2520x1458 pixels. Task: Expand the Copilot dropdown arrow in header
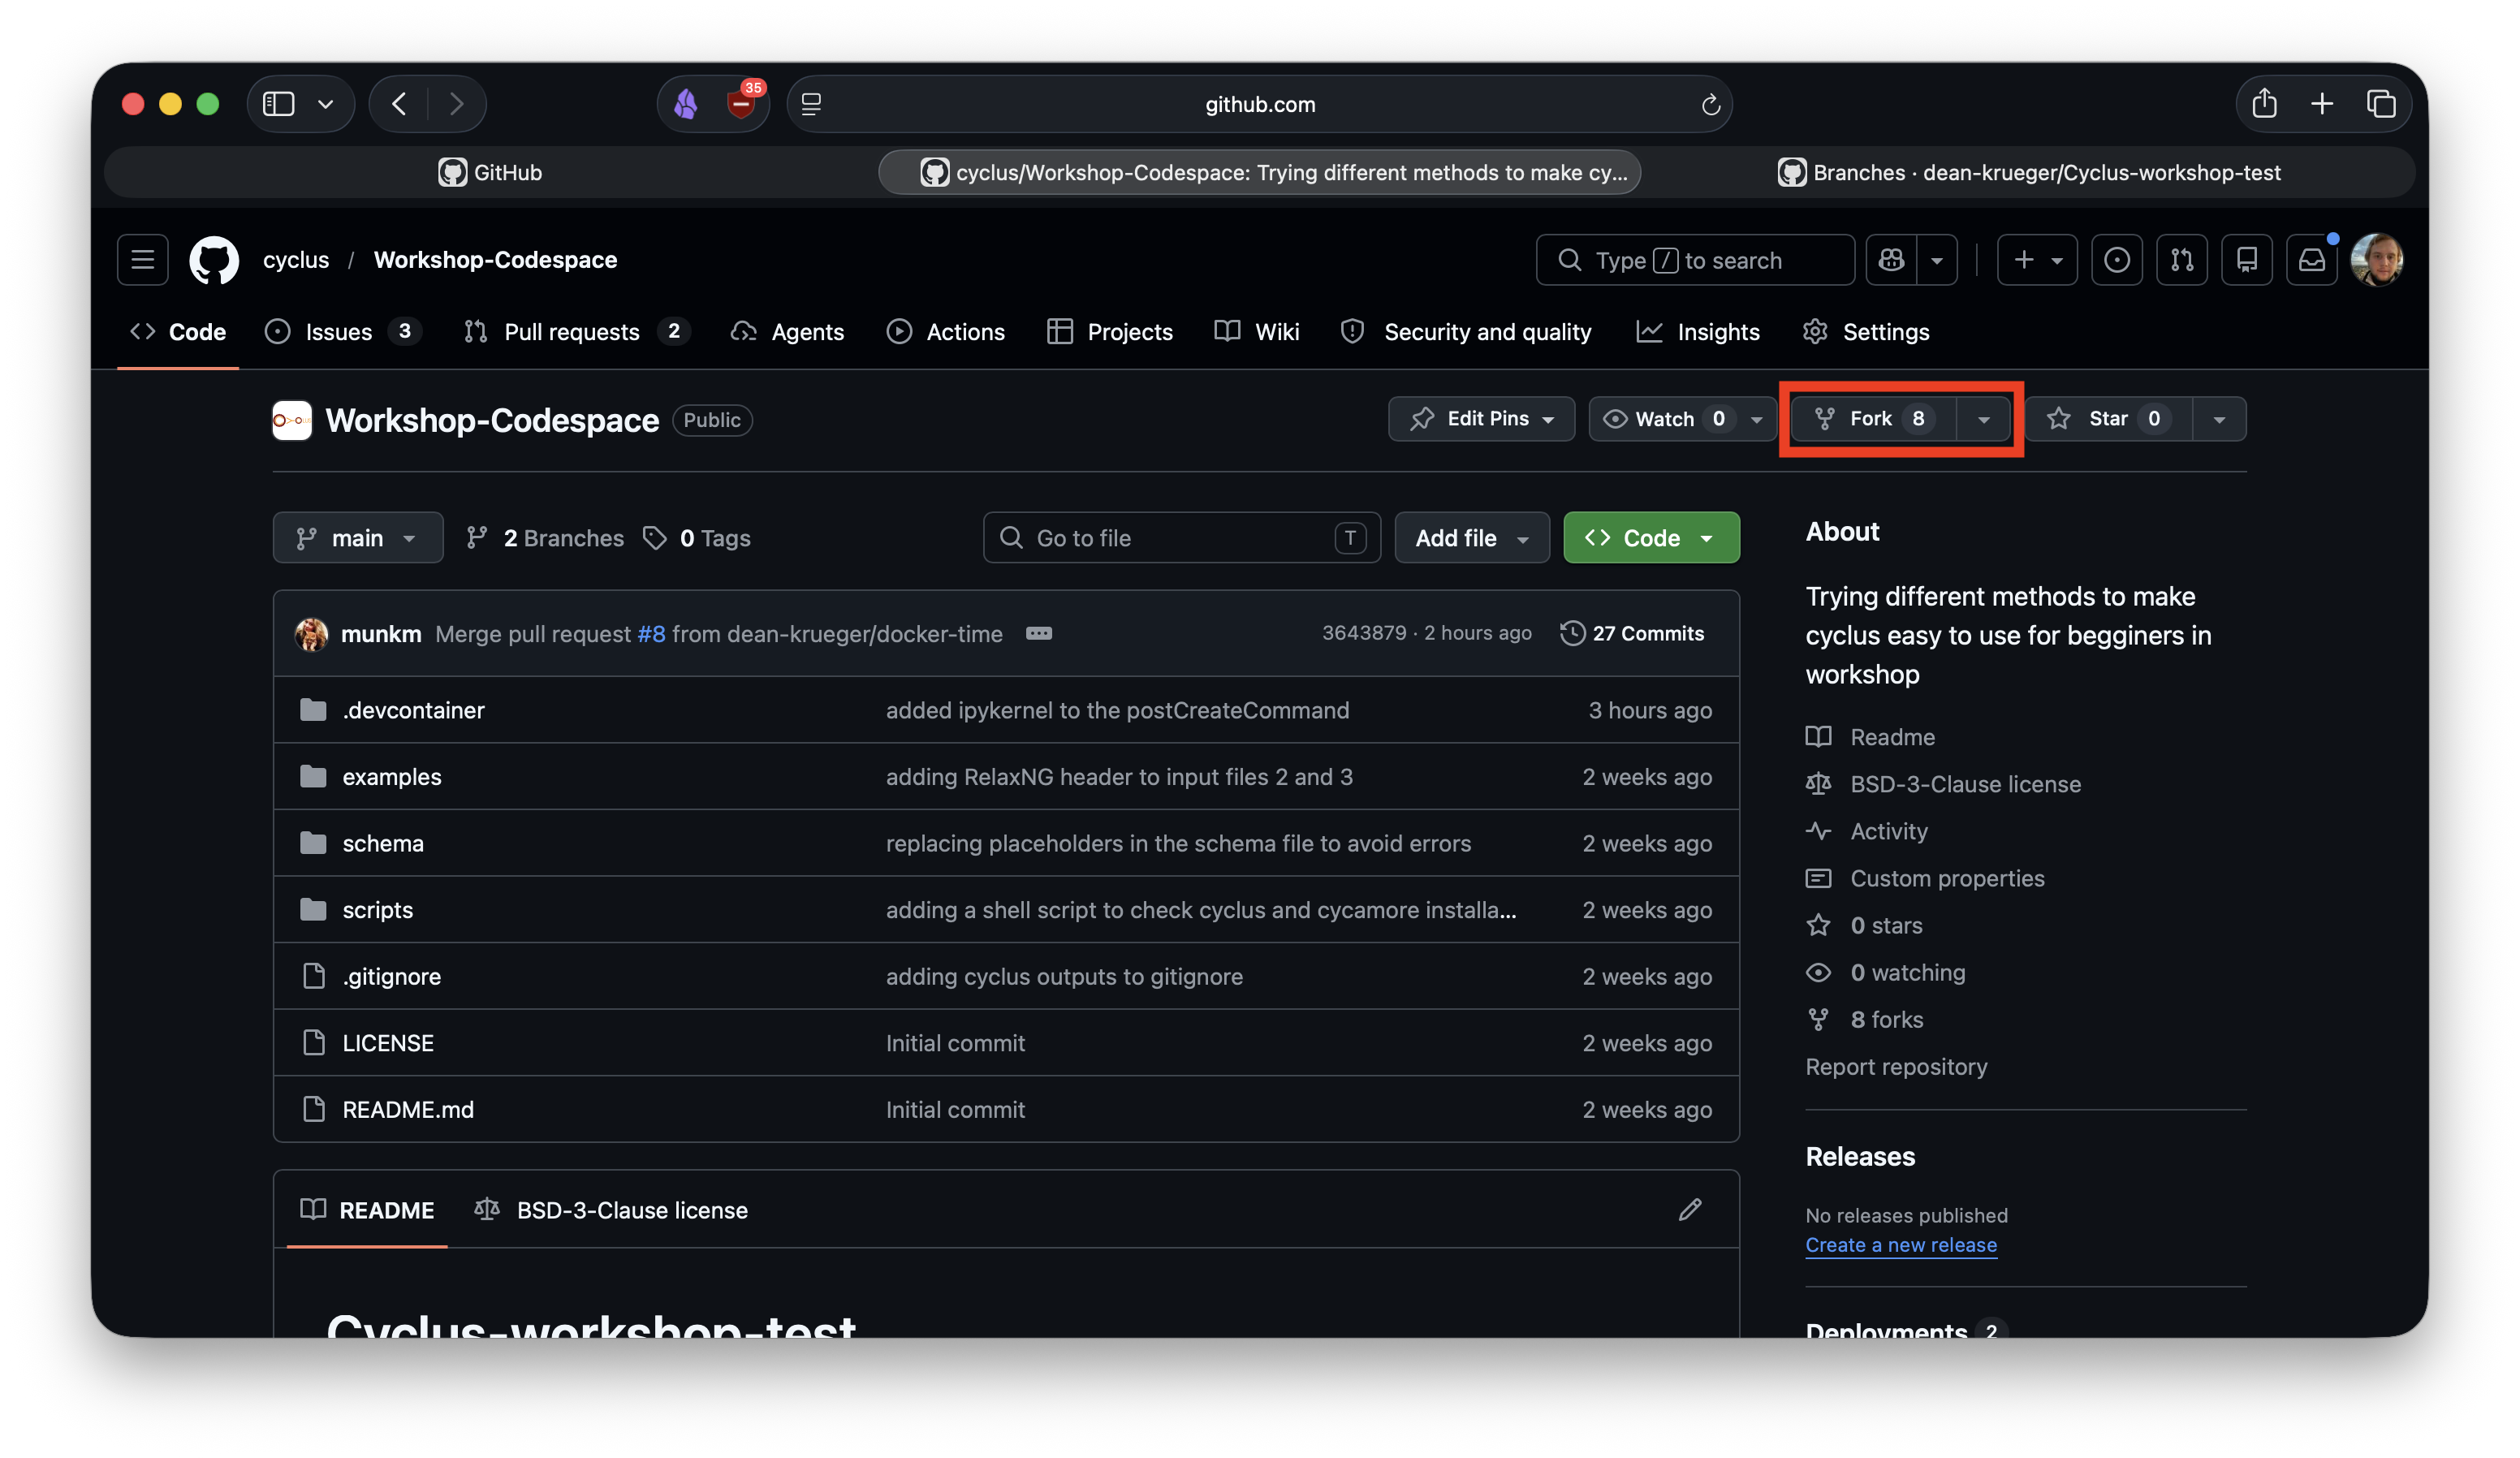click(1937, 260)
